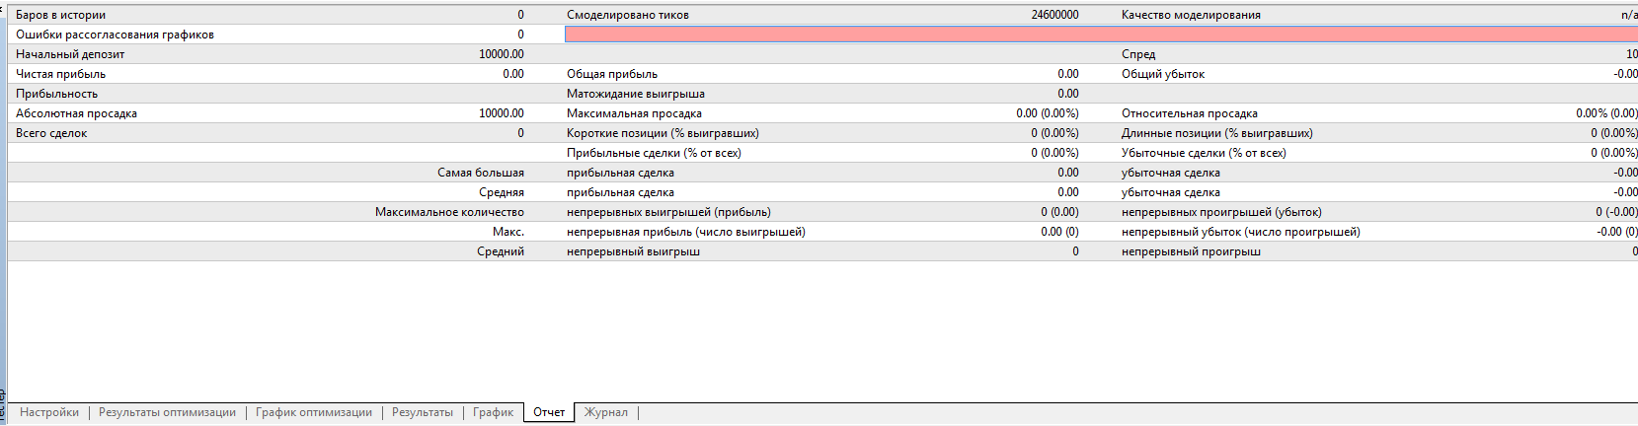
Task: Select the Отчет tab
Action: pyautogui.click(x=549, y=412)
